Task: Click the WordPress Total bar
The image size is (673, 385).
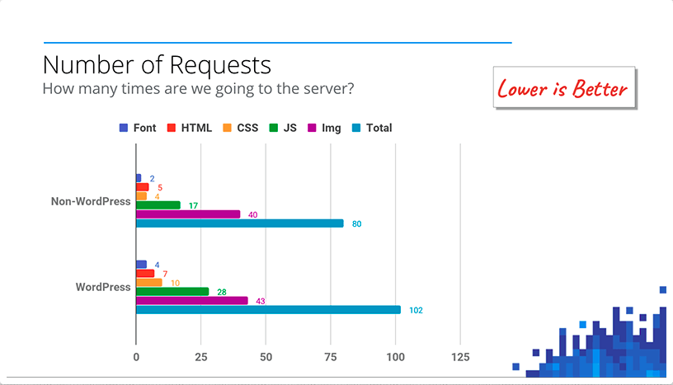Action: pyautogui.click(x=269, y=309)
